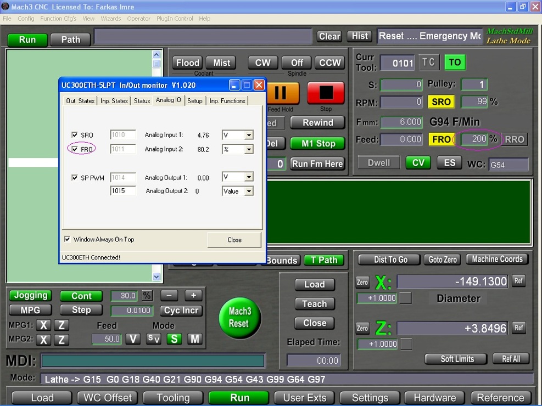
Task: Reset spindle override with SRO button
Action: tap(441, 102)
